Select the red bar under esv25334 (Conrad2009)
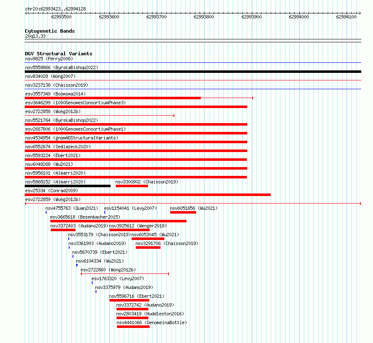This screenshot has height=343, width=373. (148, 195)
